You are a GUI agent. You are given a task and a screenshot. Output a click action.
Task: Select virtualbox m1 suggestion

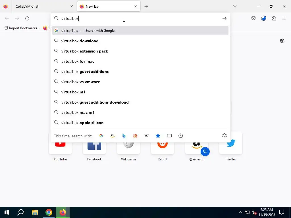[140, 92]
